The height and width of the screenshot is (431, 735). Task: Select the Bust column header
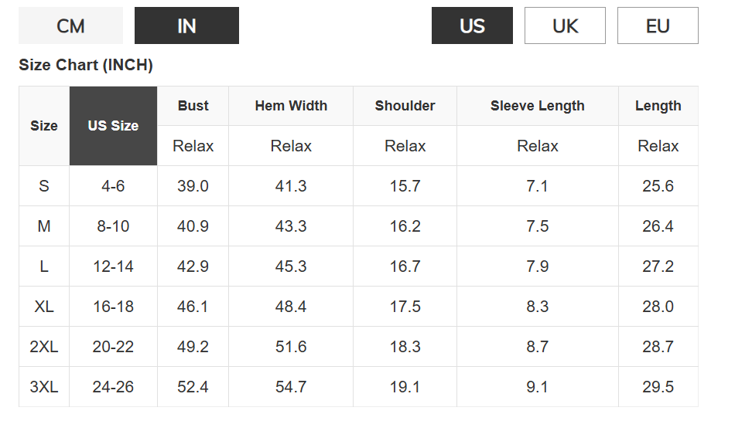(193, 106)
